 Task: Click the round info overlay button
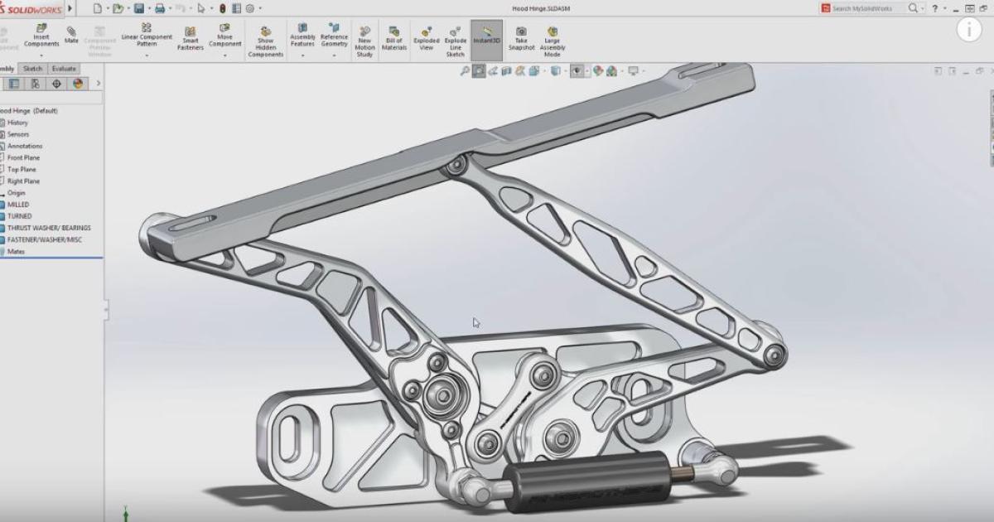969,30
